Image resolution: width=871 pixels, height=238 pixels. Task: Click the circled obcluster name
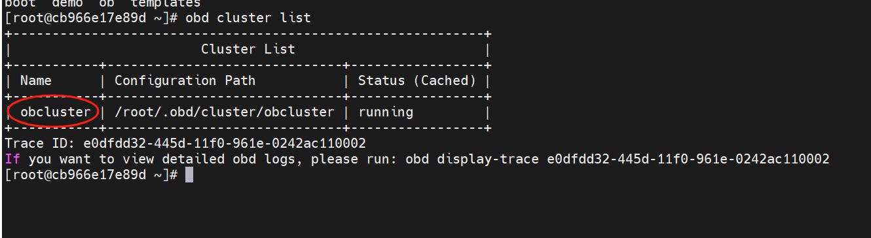click(x=56, y=112)
